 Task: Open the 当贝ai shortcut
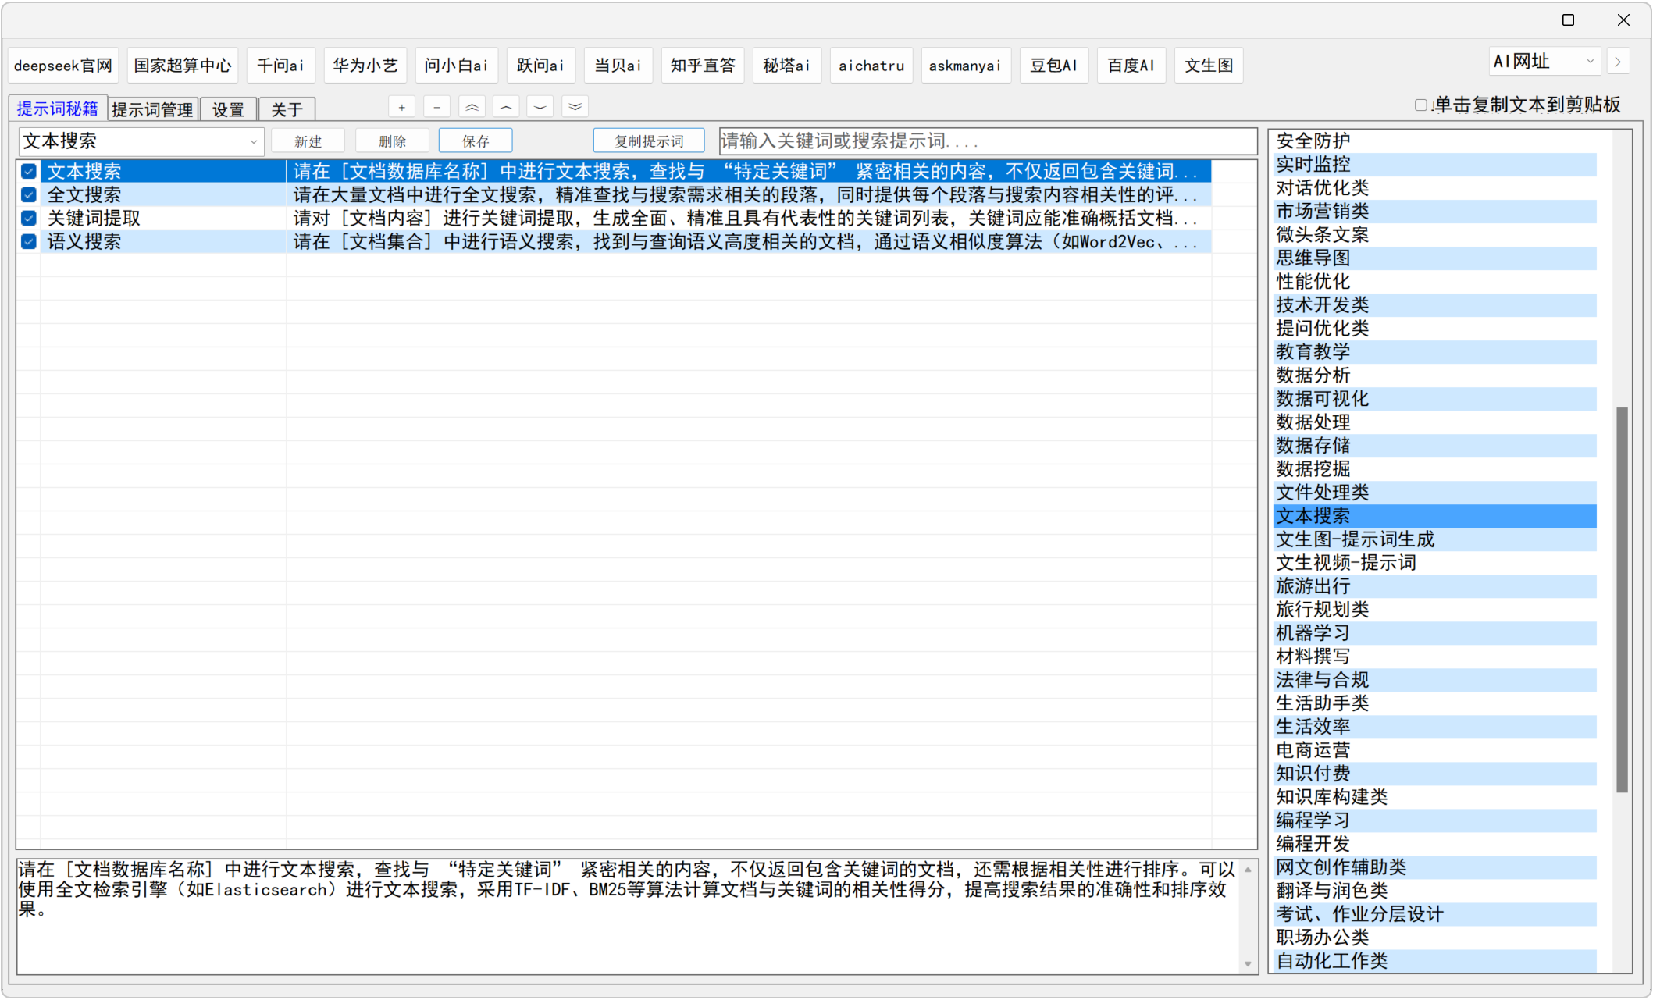pyautogui.click(x=618, y=66)
